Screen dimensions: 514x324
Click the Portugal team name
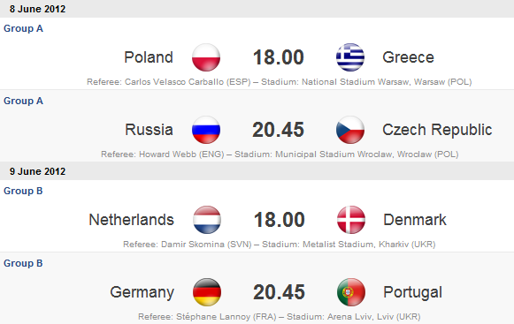coord(413,292)
